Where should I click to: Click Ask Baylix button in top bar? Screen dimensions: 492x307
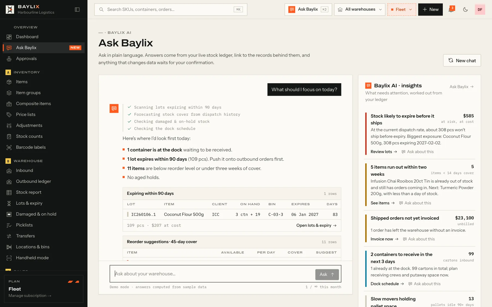point(308,10)
